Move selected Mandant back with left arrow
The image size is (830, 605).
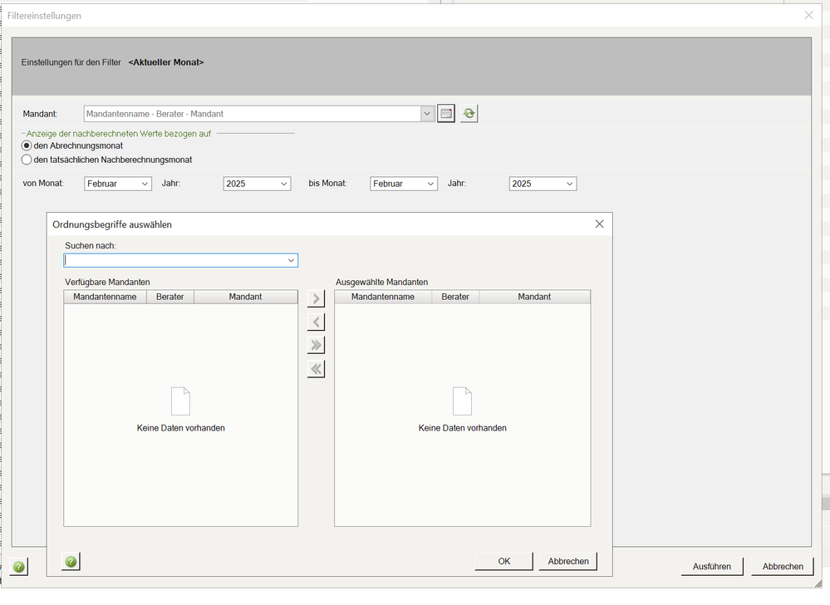316,322
